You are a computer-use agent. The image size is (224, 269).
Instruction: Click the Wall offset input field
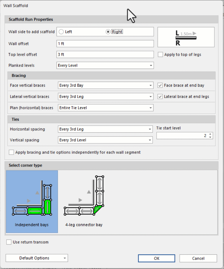[x=105, y=44]
